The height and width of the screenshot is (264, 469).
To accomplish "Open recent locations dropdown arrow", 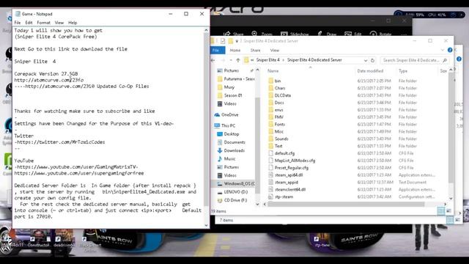I will (x=231, y=60).
